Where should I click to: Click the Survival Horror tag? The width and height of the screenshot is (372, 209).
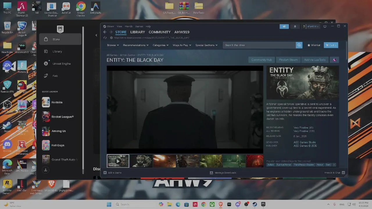point(284,165)
